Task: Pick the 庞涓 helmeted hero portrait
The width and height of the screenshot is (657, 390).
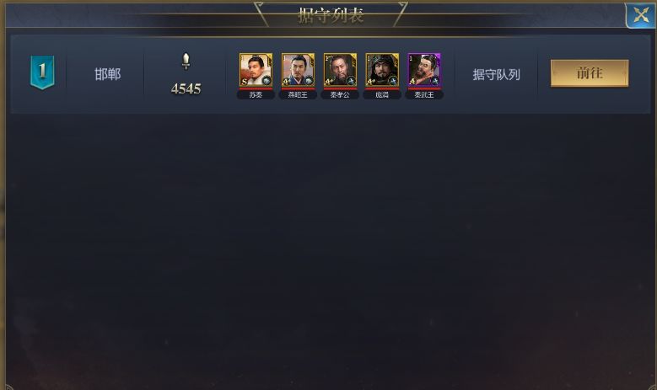Action: [382, 70]
